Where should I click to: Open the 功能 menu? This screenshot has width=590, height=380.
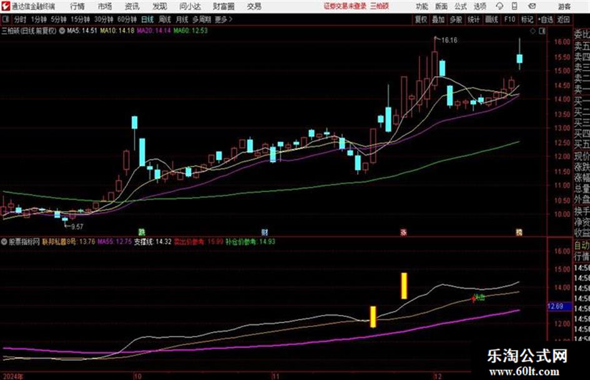(x=422, y=6)
